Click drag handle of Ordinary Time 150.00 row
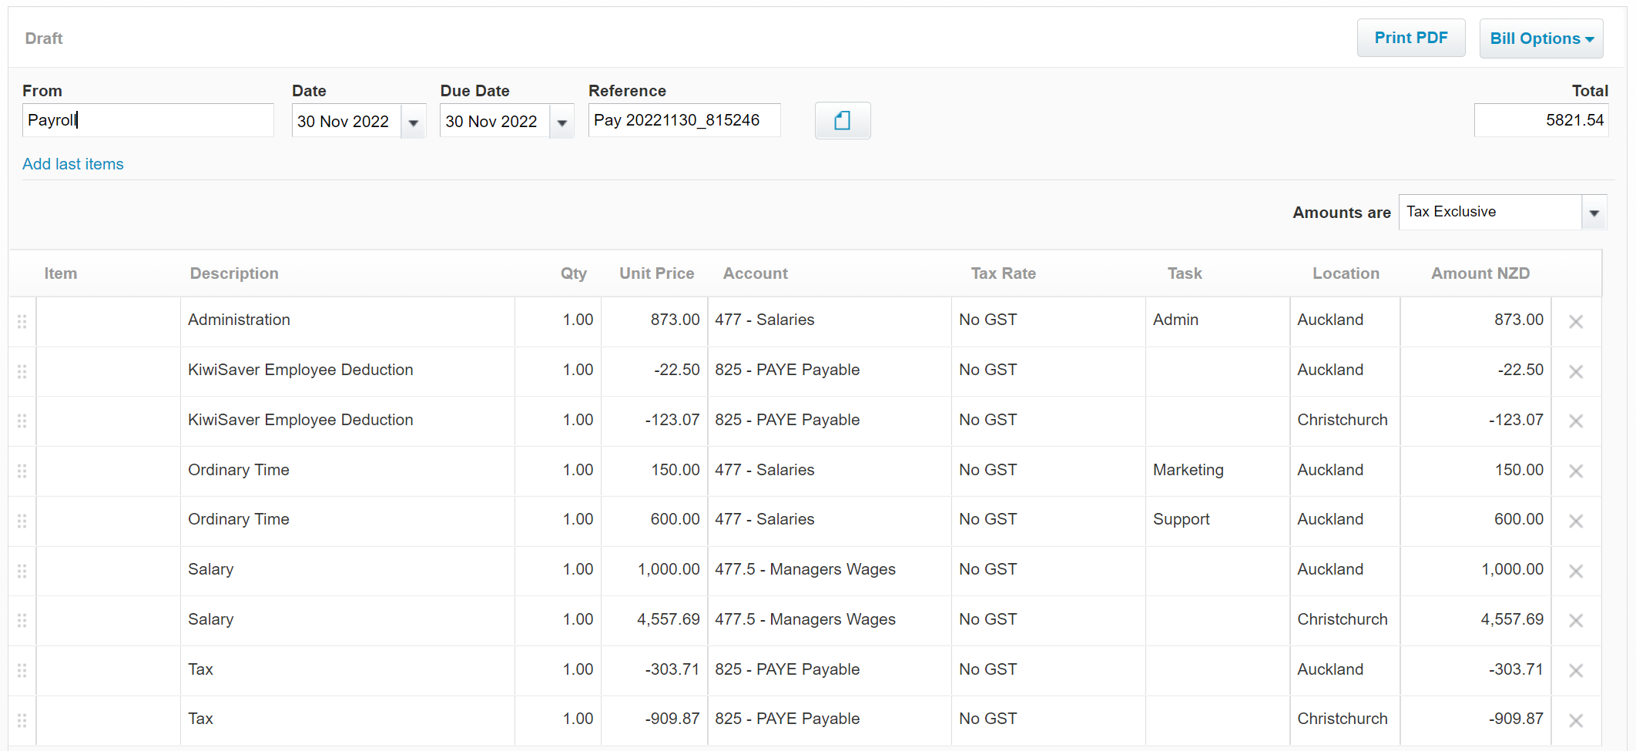1636x751 pixels. tap(22, 471)
